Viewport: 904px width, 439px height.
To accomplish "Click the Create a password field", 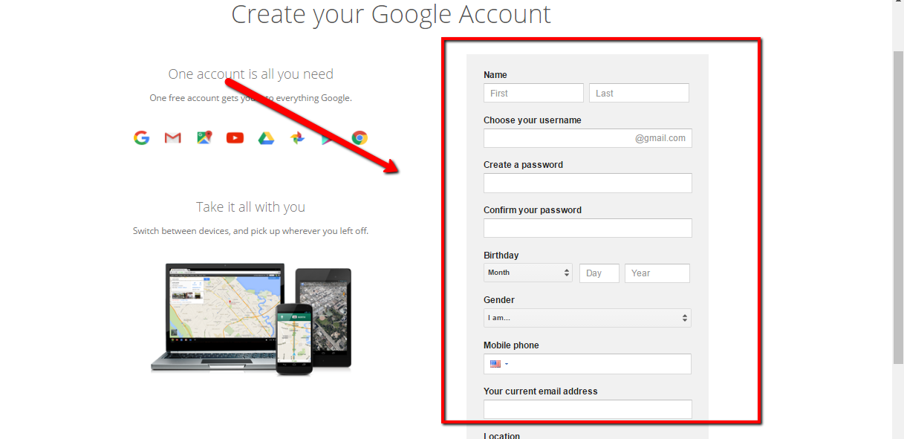I will 588,183.
